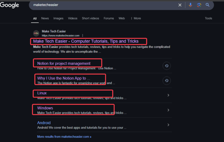Start voice search with microphone icon
Viewport: 224px width, 142px height.
pos(190,5)
